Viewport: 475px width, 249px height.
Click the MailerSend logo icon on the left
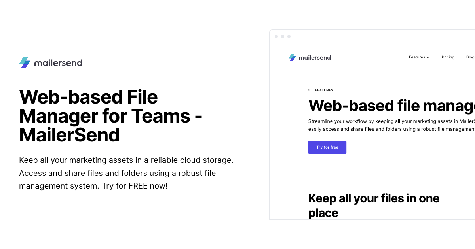point(24,62)
